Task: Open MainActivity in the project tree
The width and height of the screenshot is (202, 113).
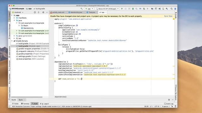Action: click(27, 28)
